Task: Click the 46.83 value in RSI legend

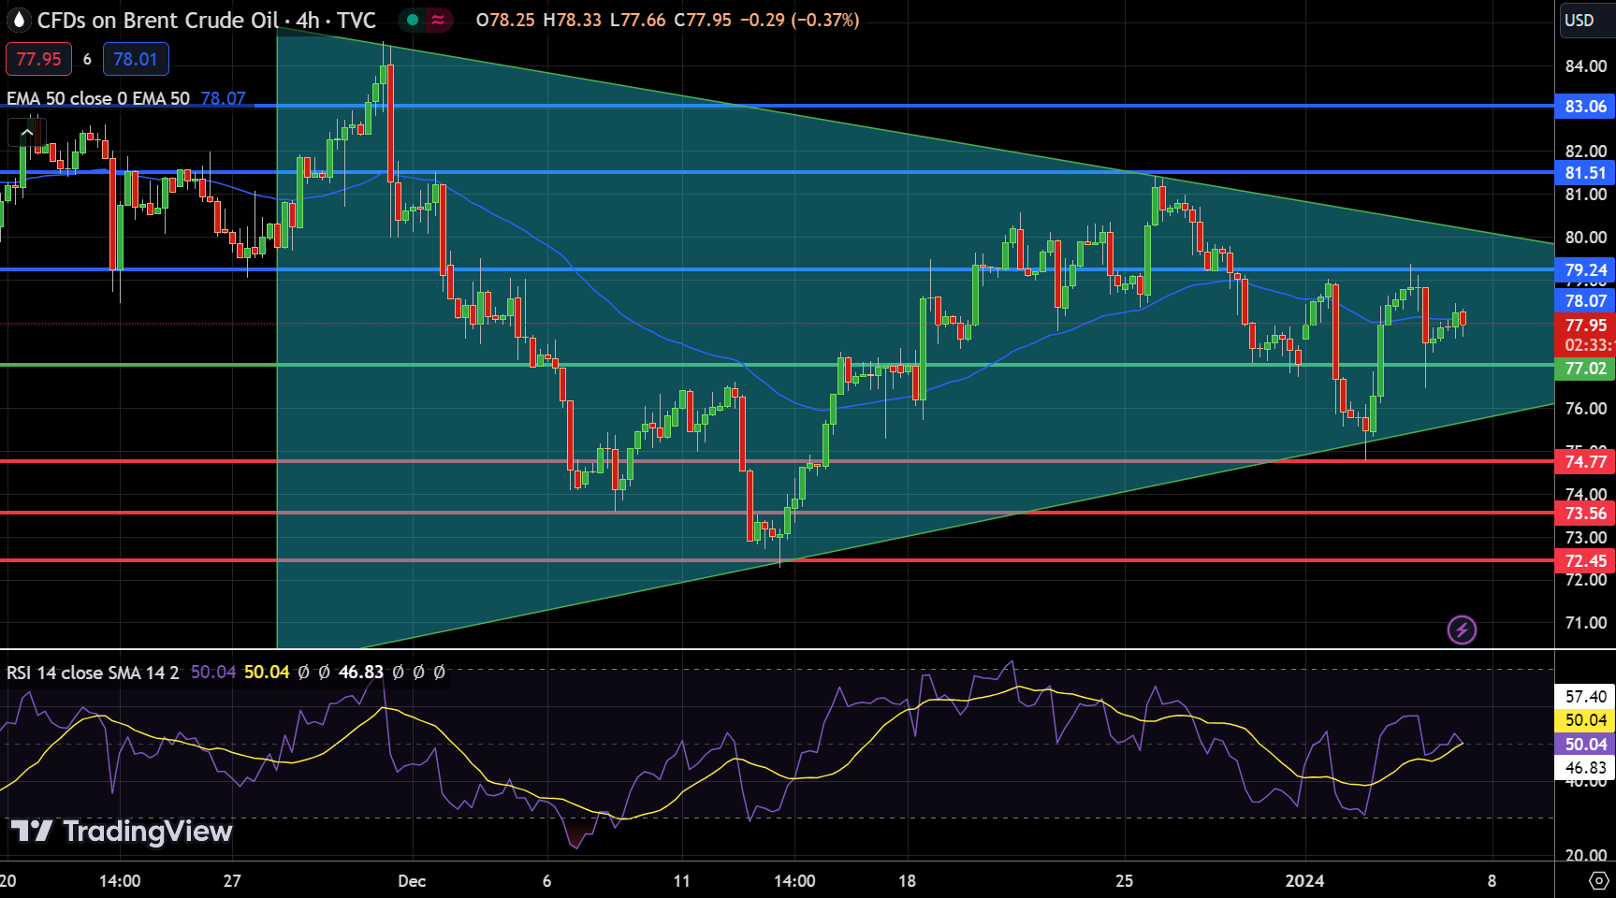Action: point(361,673)
